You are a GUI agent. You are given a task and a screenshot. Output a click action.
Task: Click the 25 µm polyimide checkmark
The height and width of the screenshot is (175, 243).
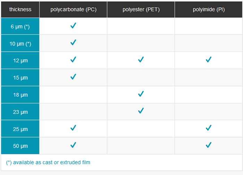pyautogui.click(x=208, y=128)
